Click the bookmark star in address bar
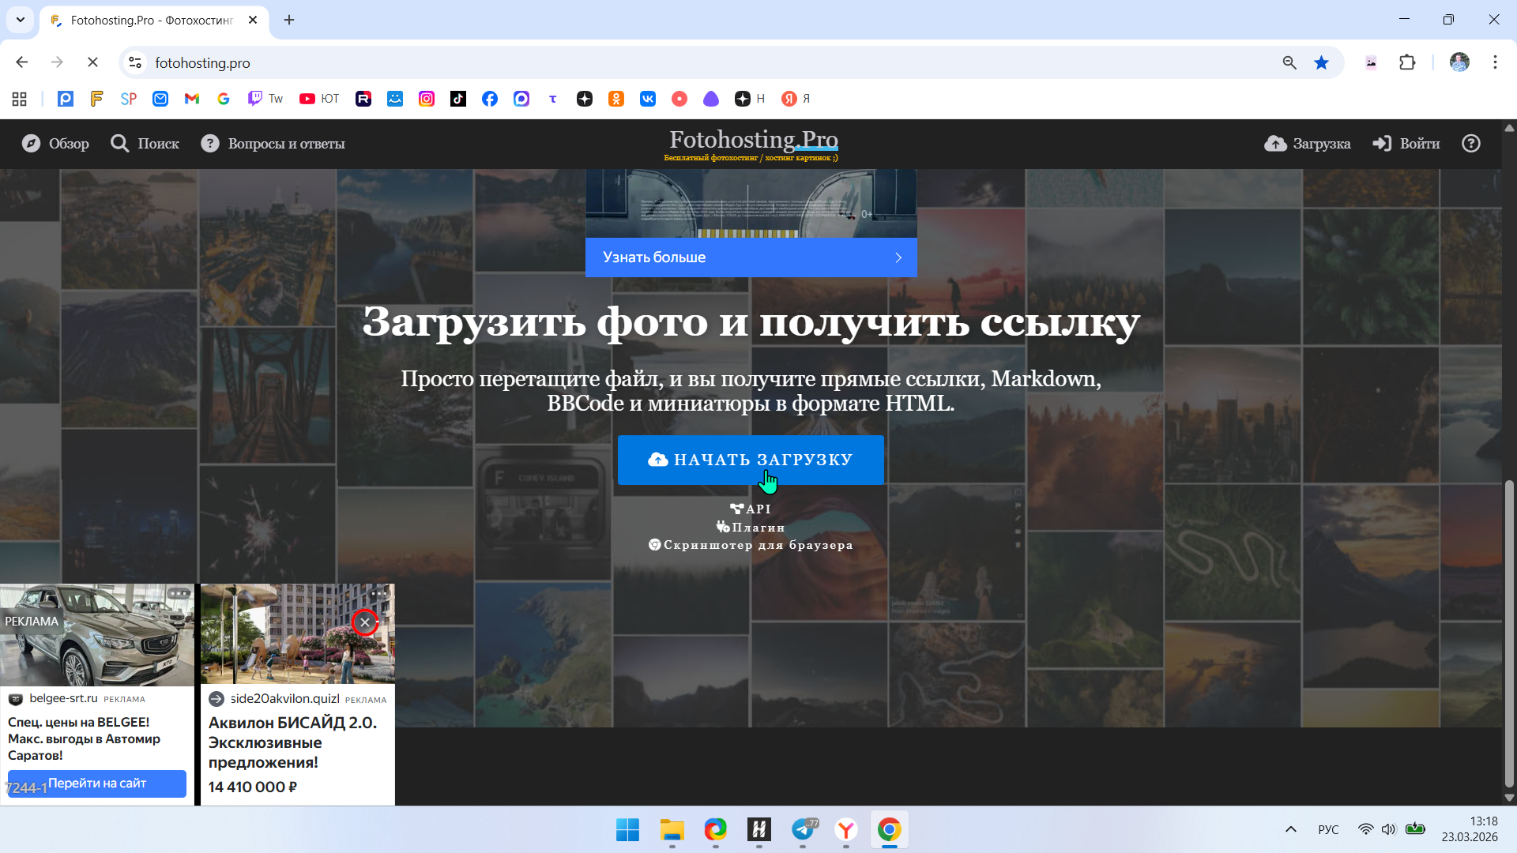1517x853 pixels. 1321,62
